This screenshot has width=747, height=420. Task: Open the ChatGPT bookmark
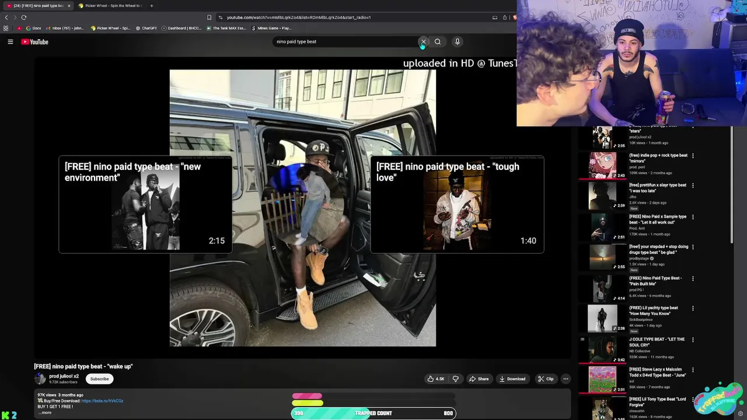tap(146, 28)
